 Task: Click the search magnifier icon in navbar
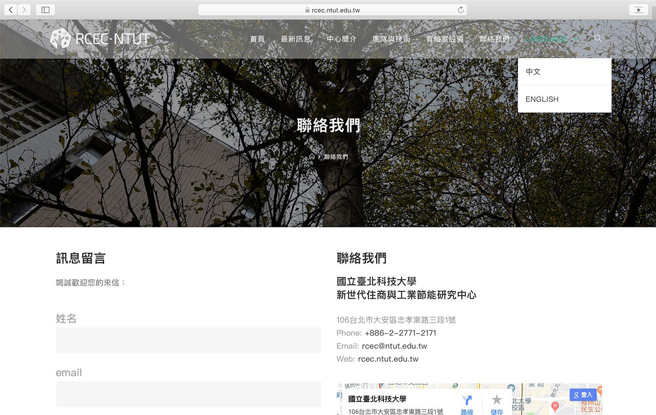tap(597, 38)
